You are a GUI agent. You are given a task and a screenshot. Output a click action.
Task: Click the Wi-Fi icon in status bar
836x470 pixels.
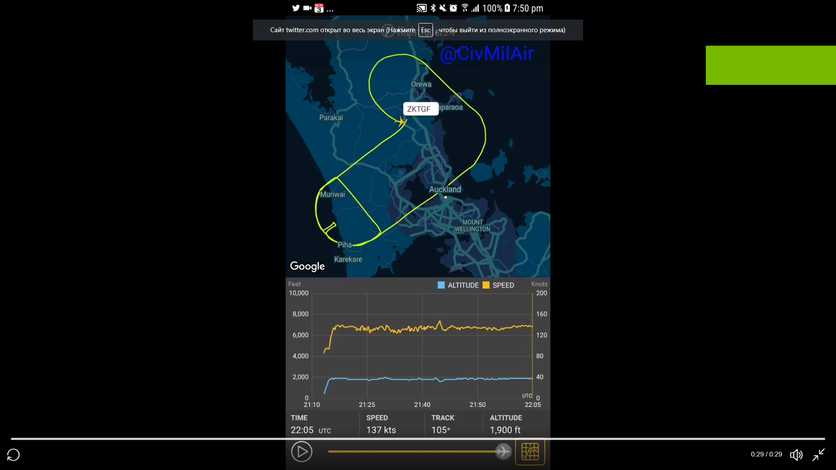465,8
